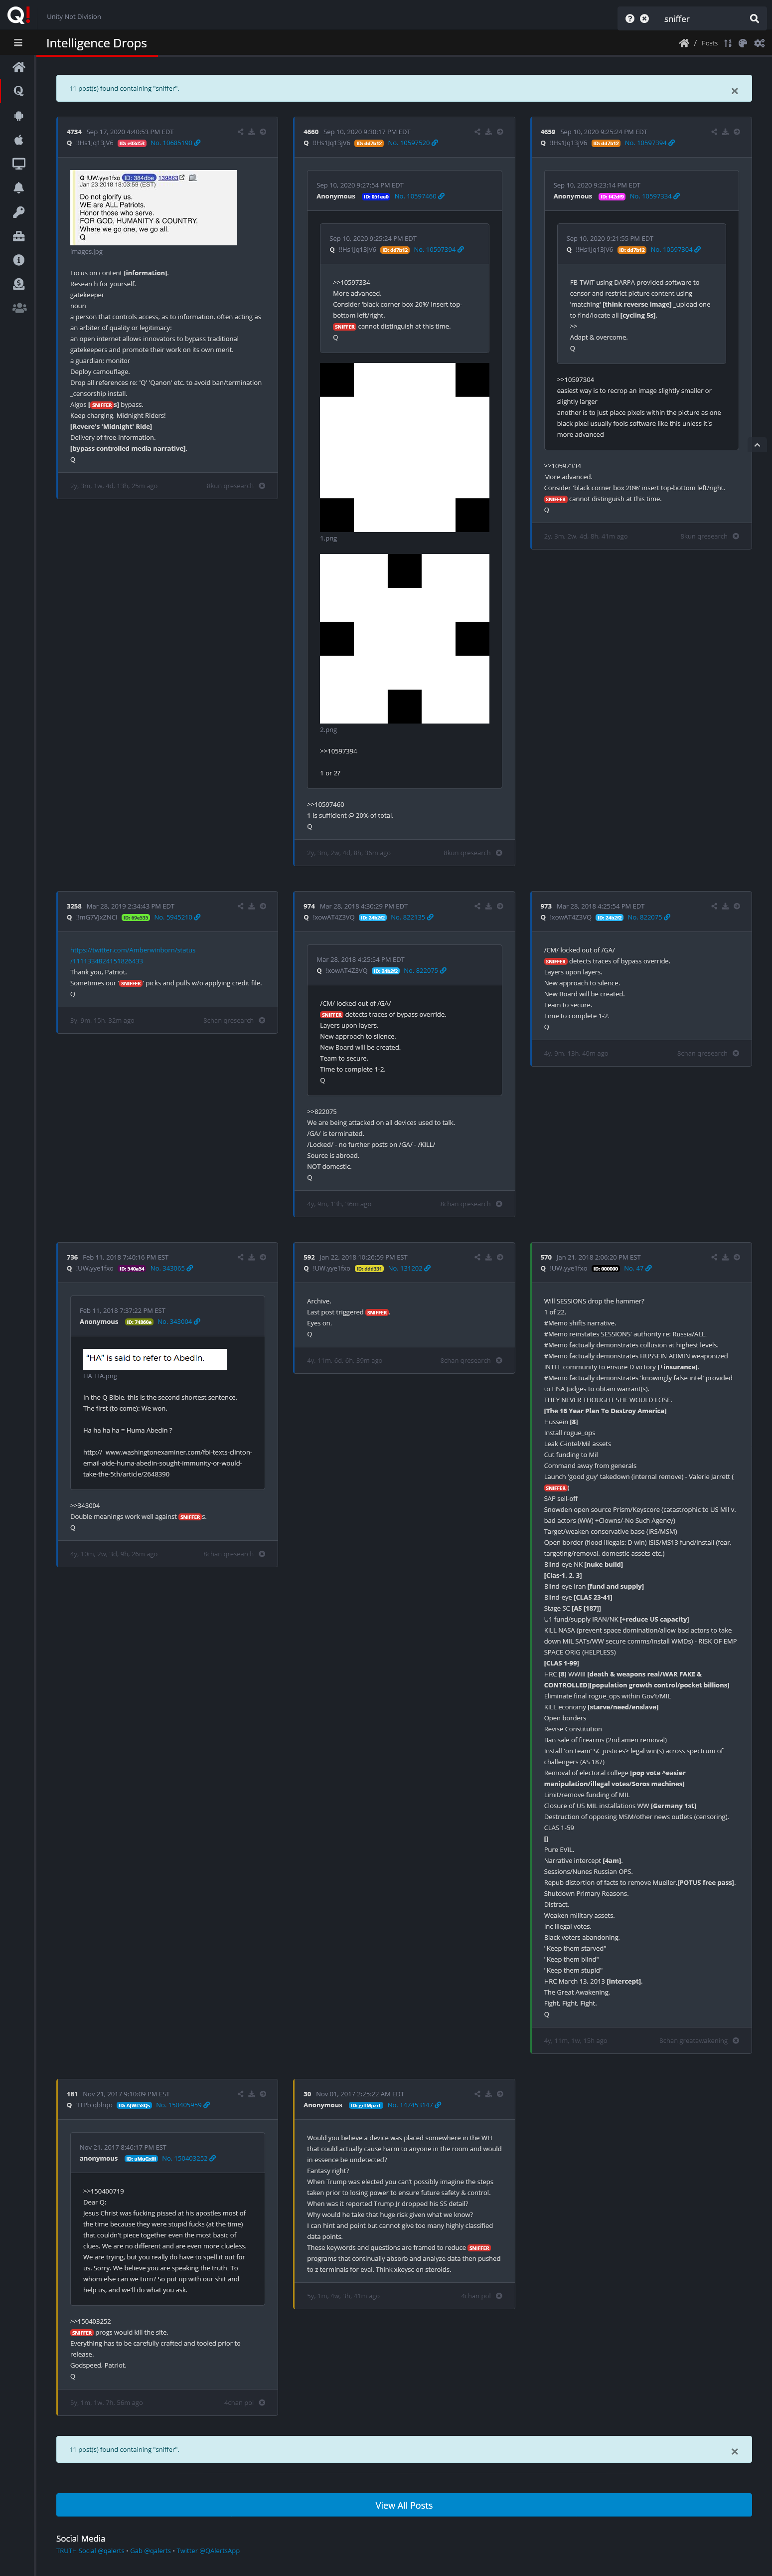Share post 4734
This screenshot has width=772, height=2576.
pyautogui.click(x=240, y=132)
